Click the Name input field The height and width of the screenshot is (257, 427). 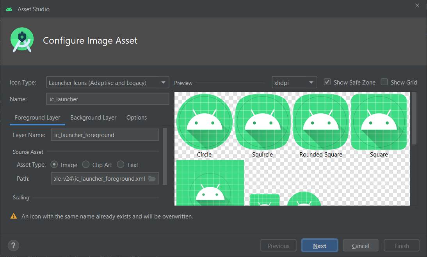pos(108,99)
